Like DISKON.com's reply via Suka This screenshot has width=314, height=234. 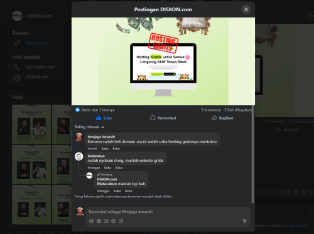coord(117,191)
